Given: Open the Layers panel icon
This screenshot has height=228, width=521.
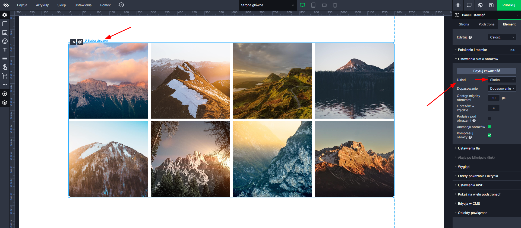Looking at the screenshot, I should (5, 103).
